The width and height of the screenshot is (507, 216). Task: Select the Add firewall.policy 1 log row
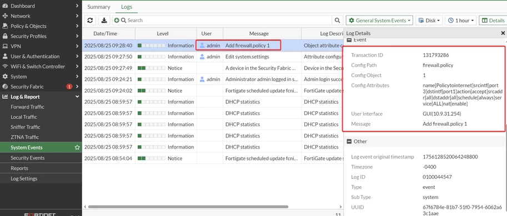tap(213, 45)
